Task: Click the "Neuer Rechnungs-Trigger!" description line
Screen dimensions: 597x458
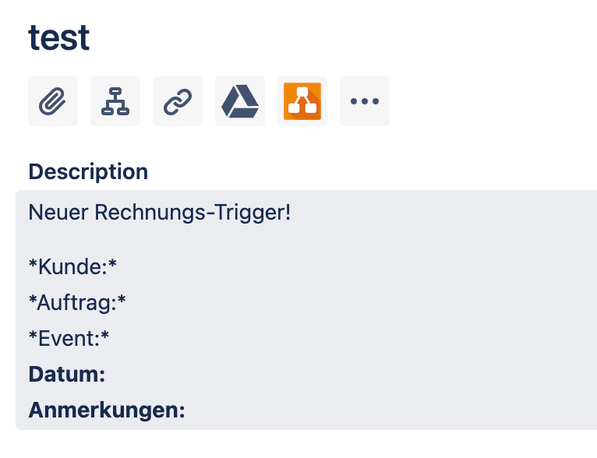Action: tap(160, 213)
